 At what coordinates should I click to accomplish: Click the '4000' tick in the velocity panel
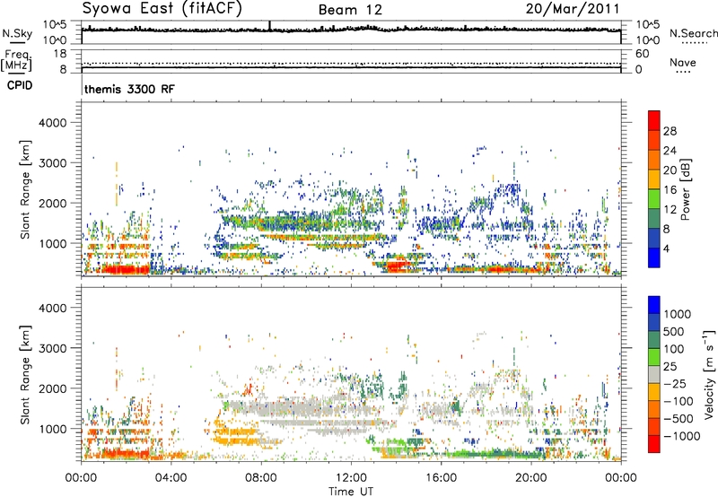pyautogui.click(x=53, y=308)
